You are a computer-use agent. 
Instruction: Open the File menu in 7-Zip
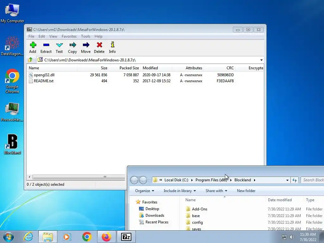point(31,36)
